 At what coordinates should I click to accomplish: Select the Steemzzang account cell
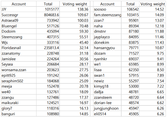(19, 37)
